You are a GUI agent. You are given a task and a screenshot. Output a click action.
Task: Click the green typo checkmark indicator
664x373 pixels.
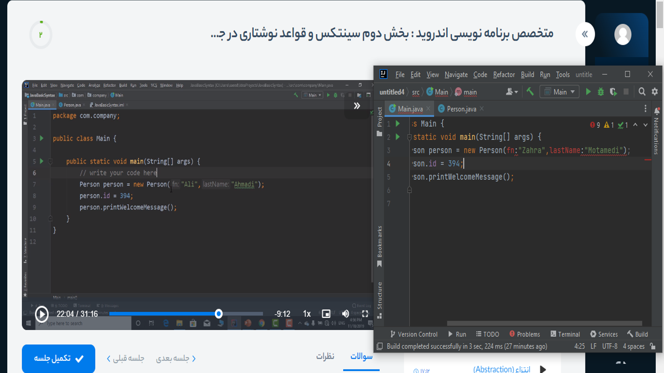click(x=623, y=125)
